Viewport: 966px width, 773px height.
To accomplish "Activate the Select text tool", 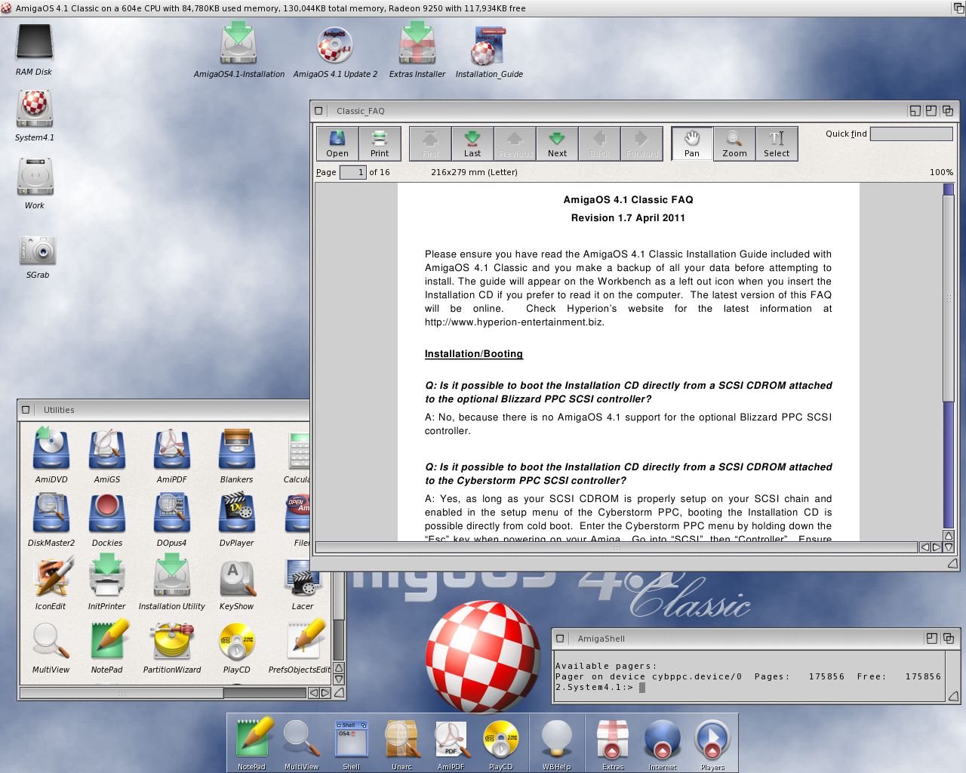I will [x=777, y=143].
